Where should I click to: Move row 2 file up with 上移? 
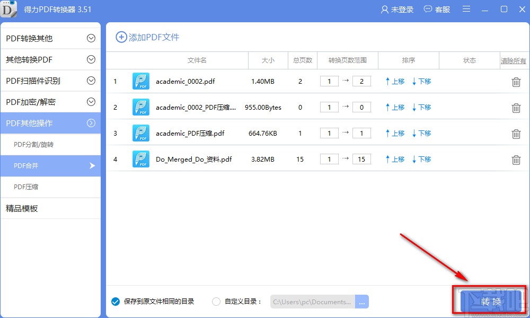(395, 107)
